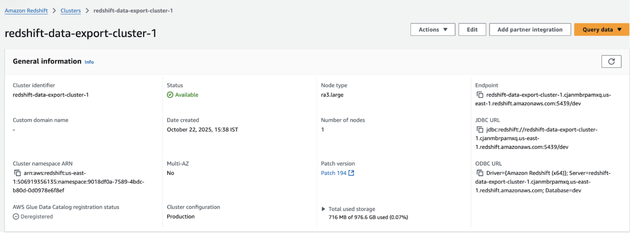Select the ODBC URL driver string text

(x=543, y=182)
